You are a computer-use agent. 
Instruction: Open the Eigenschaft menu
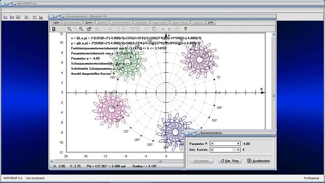click(x=160, y=22)
